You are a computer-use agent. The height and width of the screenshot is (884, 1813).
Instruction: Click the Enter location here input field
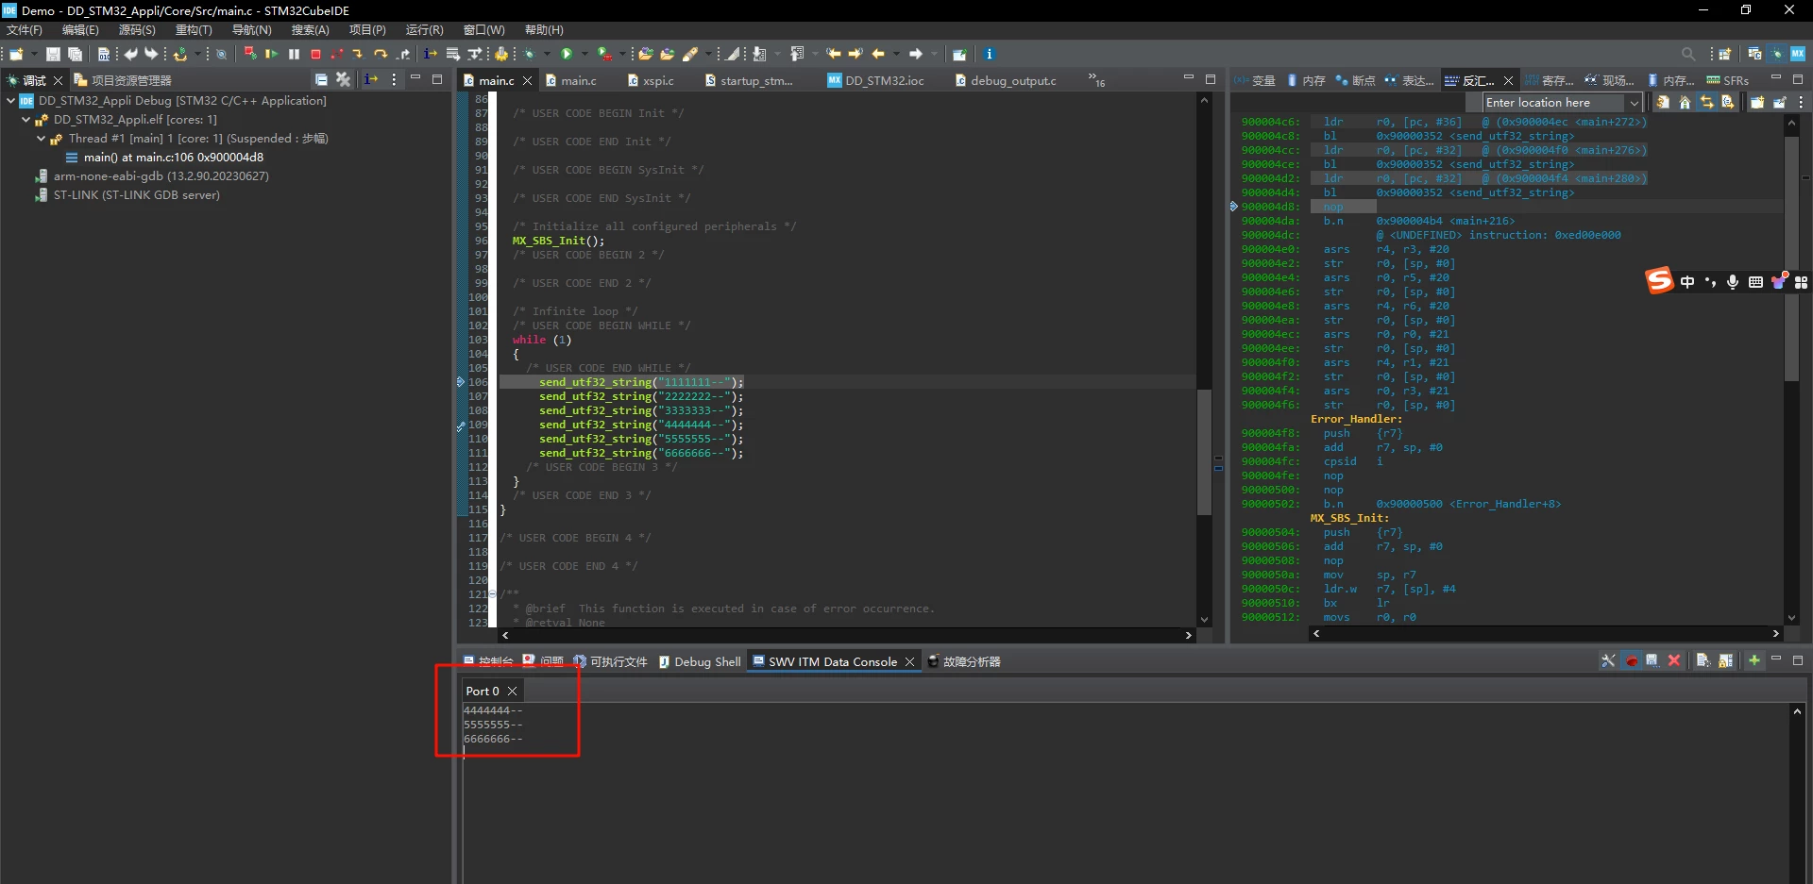[1553, 103]
